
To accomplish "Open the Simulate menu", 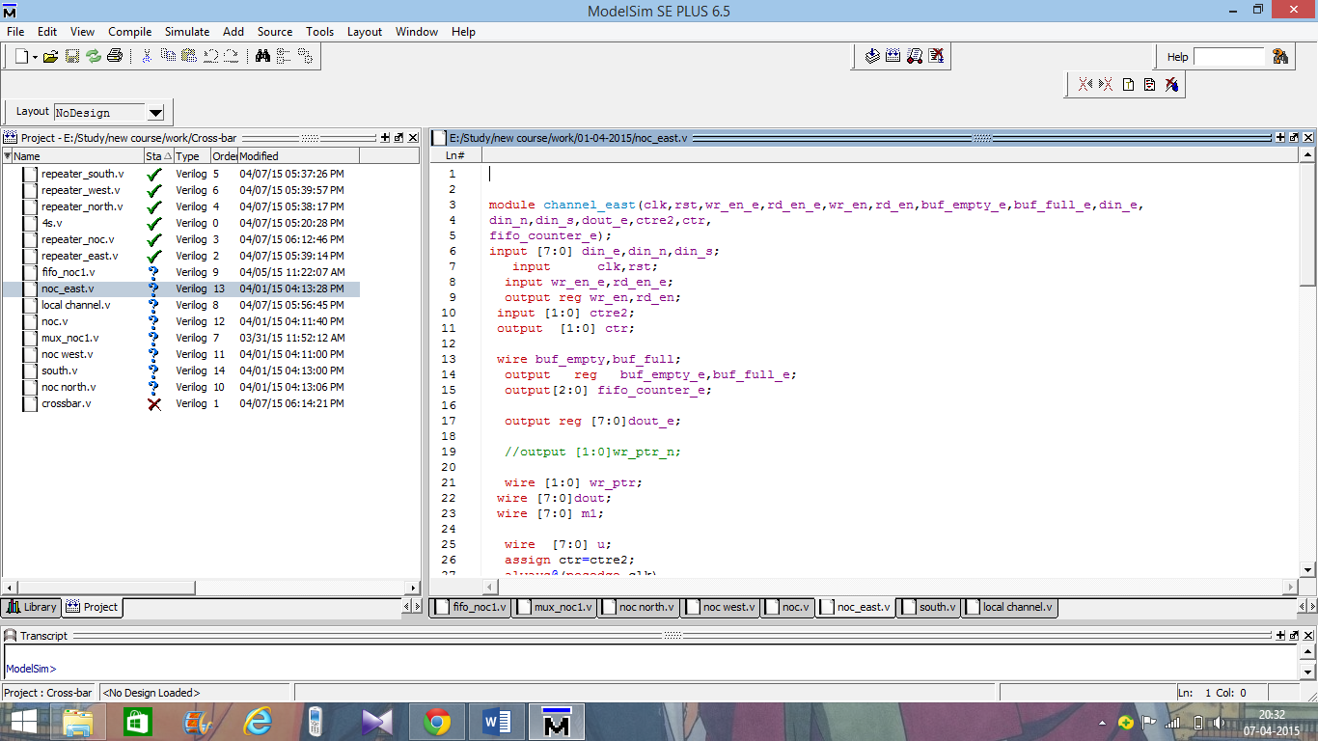I will [187, 32].
